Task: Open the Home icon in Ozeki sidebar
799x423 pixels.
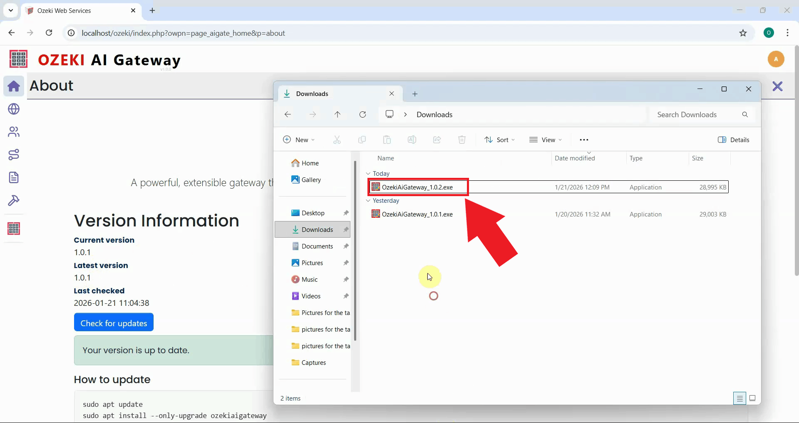Action: click(x=14, y=86)
